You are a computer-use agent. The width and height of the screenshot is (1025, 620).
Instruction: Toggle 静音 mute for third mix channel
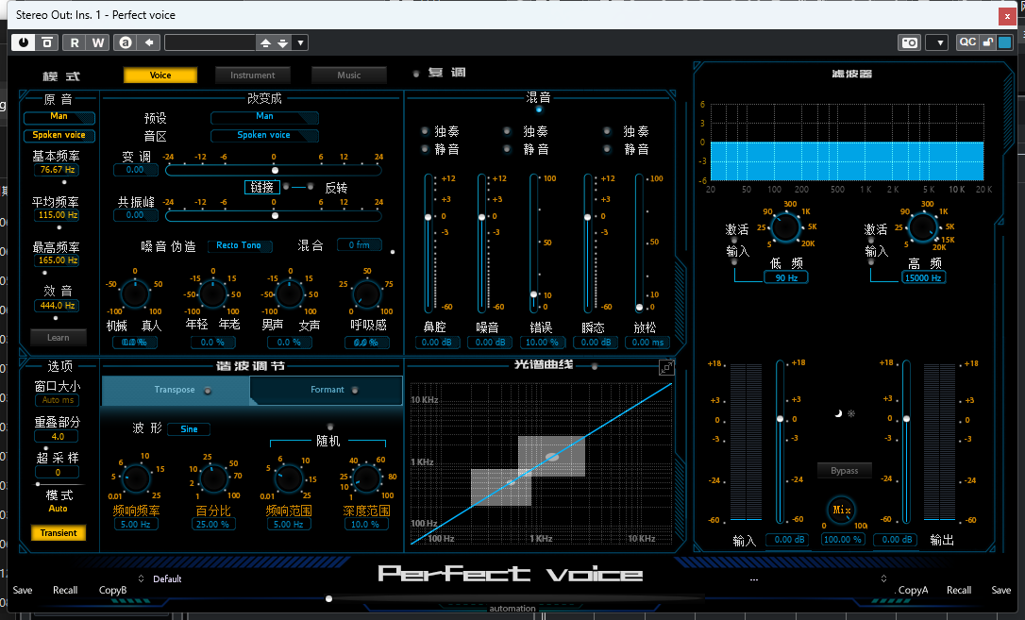point(607,149)
